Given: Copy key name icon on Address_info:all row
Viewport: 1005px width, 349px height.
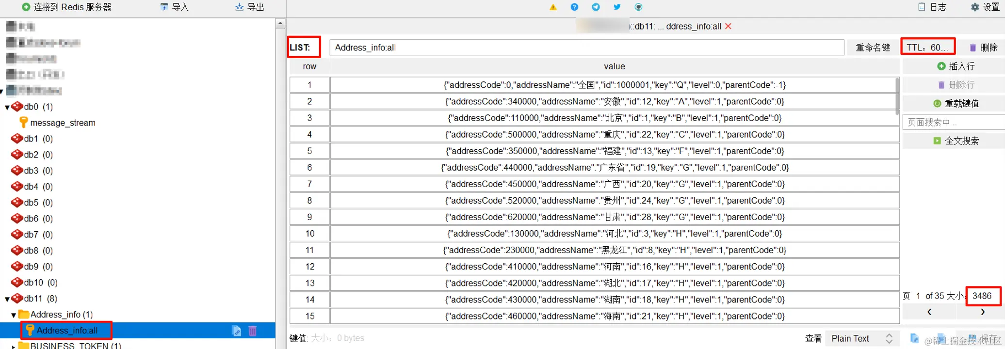Looking at the screenshot, I should (x=237, y=331).
